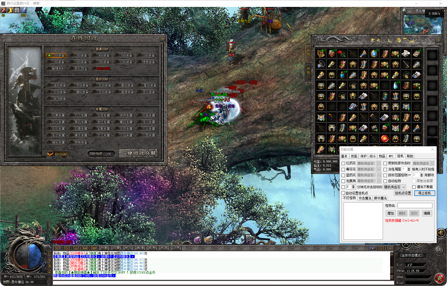Click the white crystal drop marked x10
The image size is (447, 286).
(395, 86)
